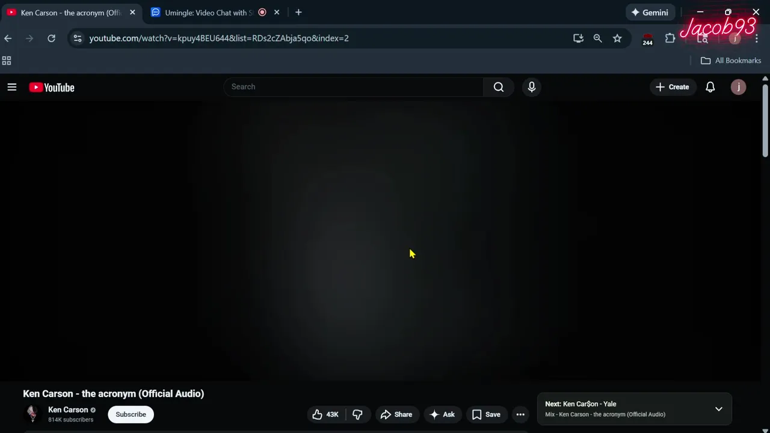Save the video to a playlist
Image resolution: width=770 pixels, height=433 pixels.
486,414
